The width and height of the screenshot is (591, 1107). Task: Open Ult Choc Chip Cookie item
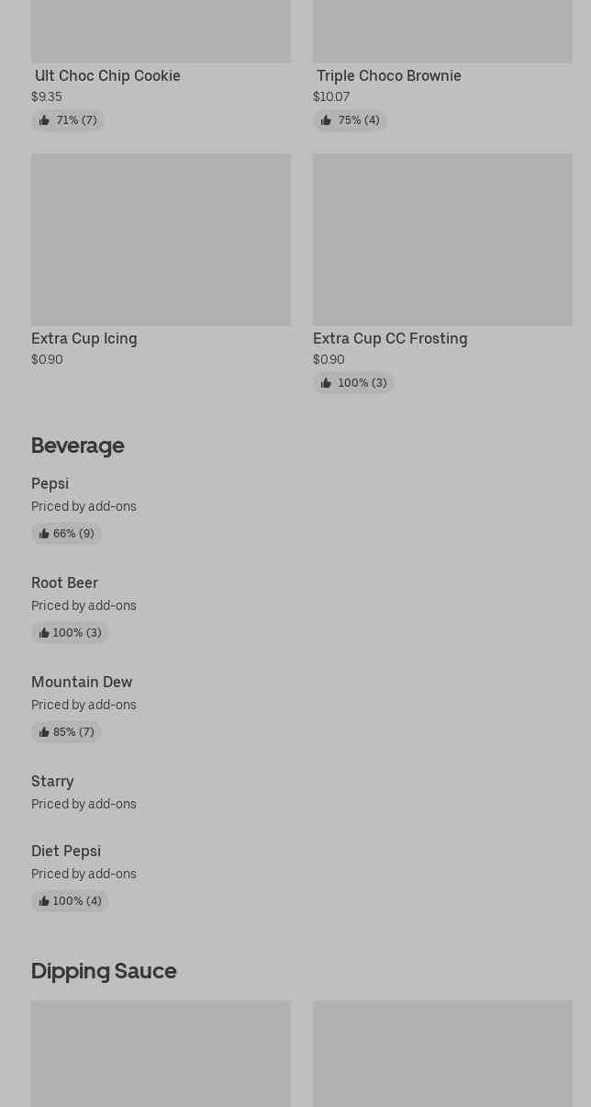click(x=107, y=75)
